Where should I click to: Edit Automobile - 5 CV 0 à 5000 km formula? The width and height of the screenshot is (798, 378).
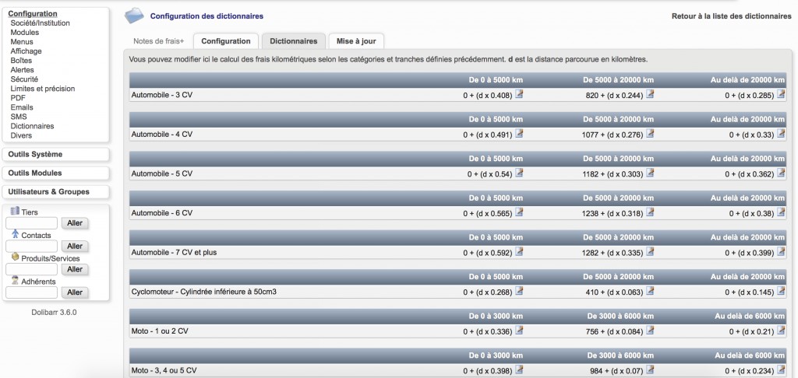[x=519, y=173]
